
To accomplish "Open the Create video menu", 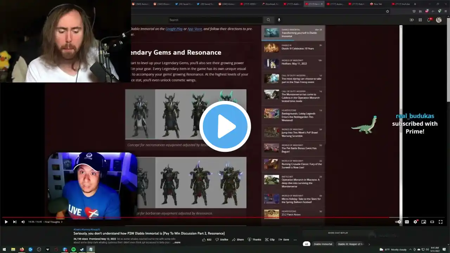I will [x=412, y=20].
